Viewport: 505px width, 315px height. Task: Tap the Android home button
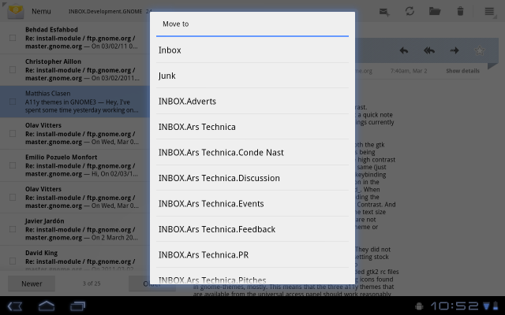point(47,306)
